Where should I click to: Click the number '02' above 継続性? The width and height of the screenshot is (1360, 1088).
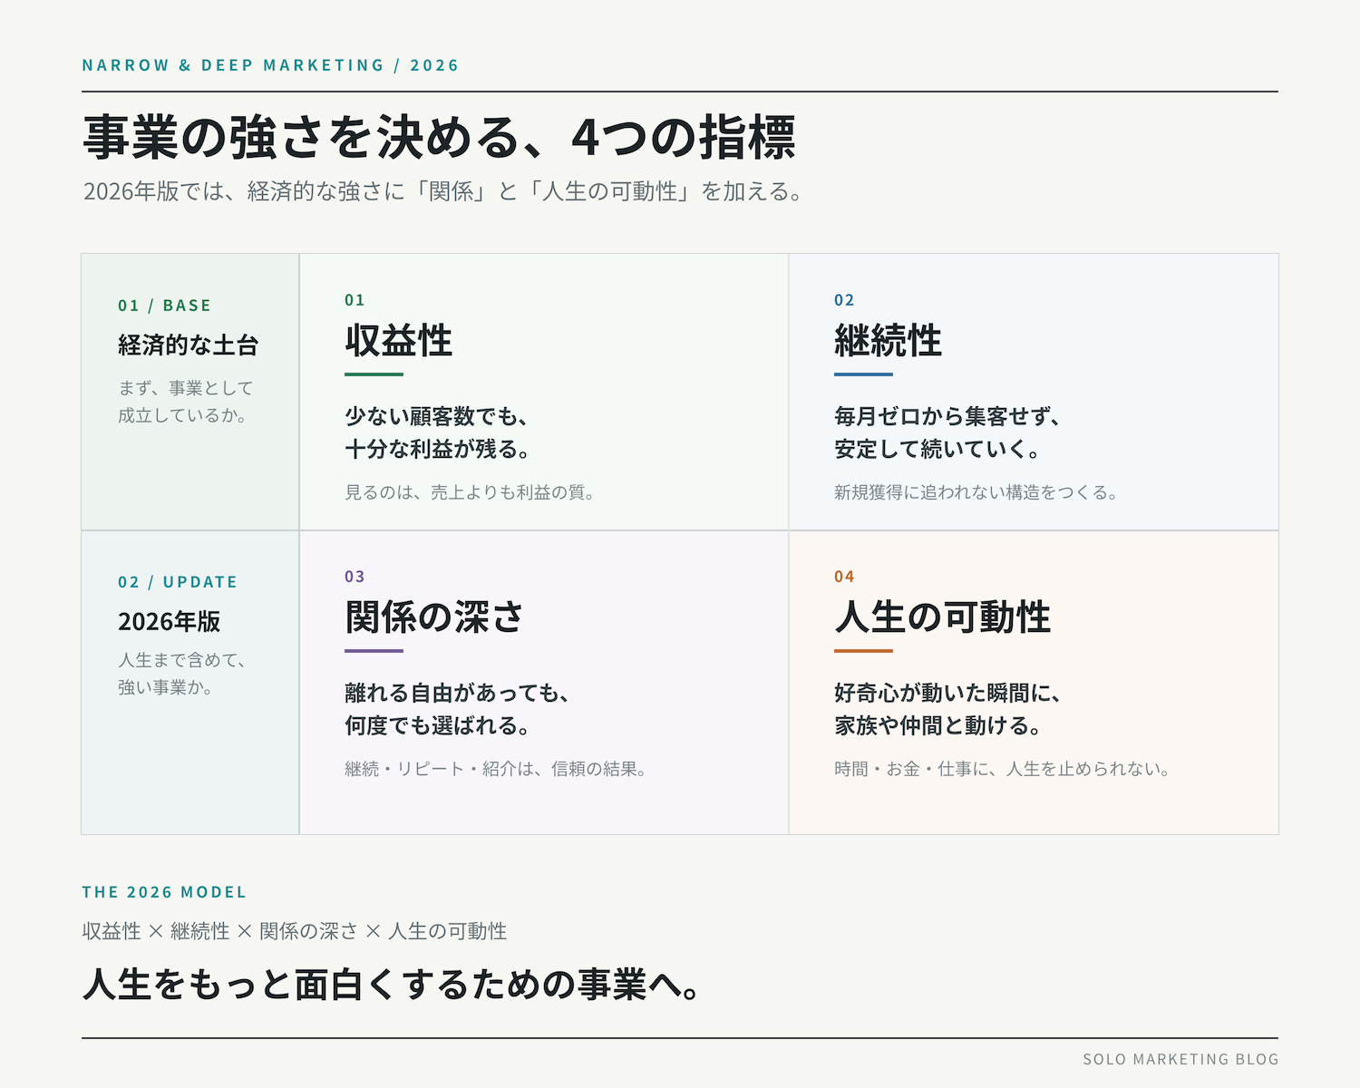coord(844,300)
